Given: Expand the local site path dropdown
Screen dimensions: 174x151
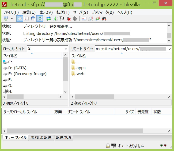Looking at the screenshot, I should click(x=66, y=49).
